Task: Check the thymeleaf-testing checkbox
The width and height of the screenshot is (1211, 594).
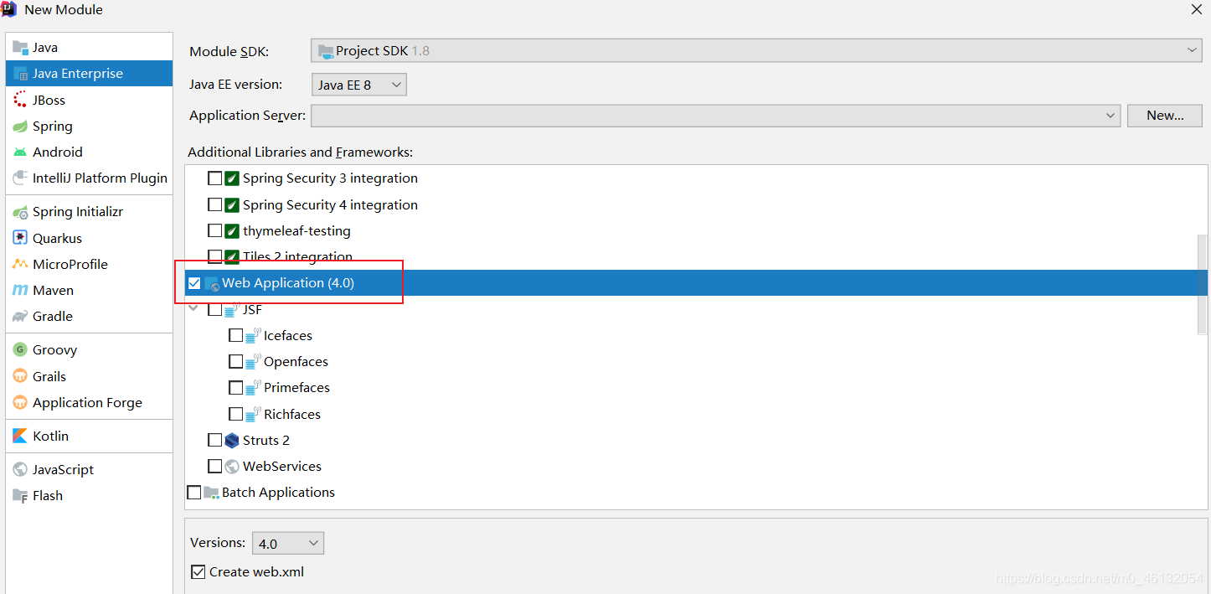Action: coord(215,230)
